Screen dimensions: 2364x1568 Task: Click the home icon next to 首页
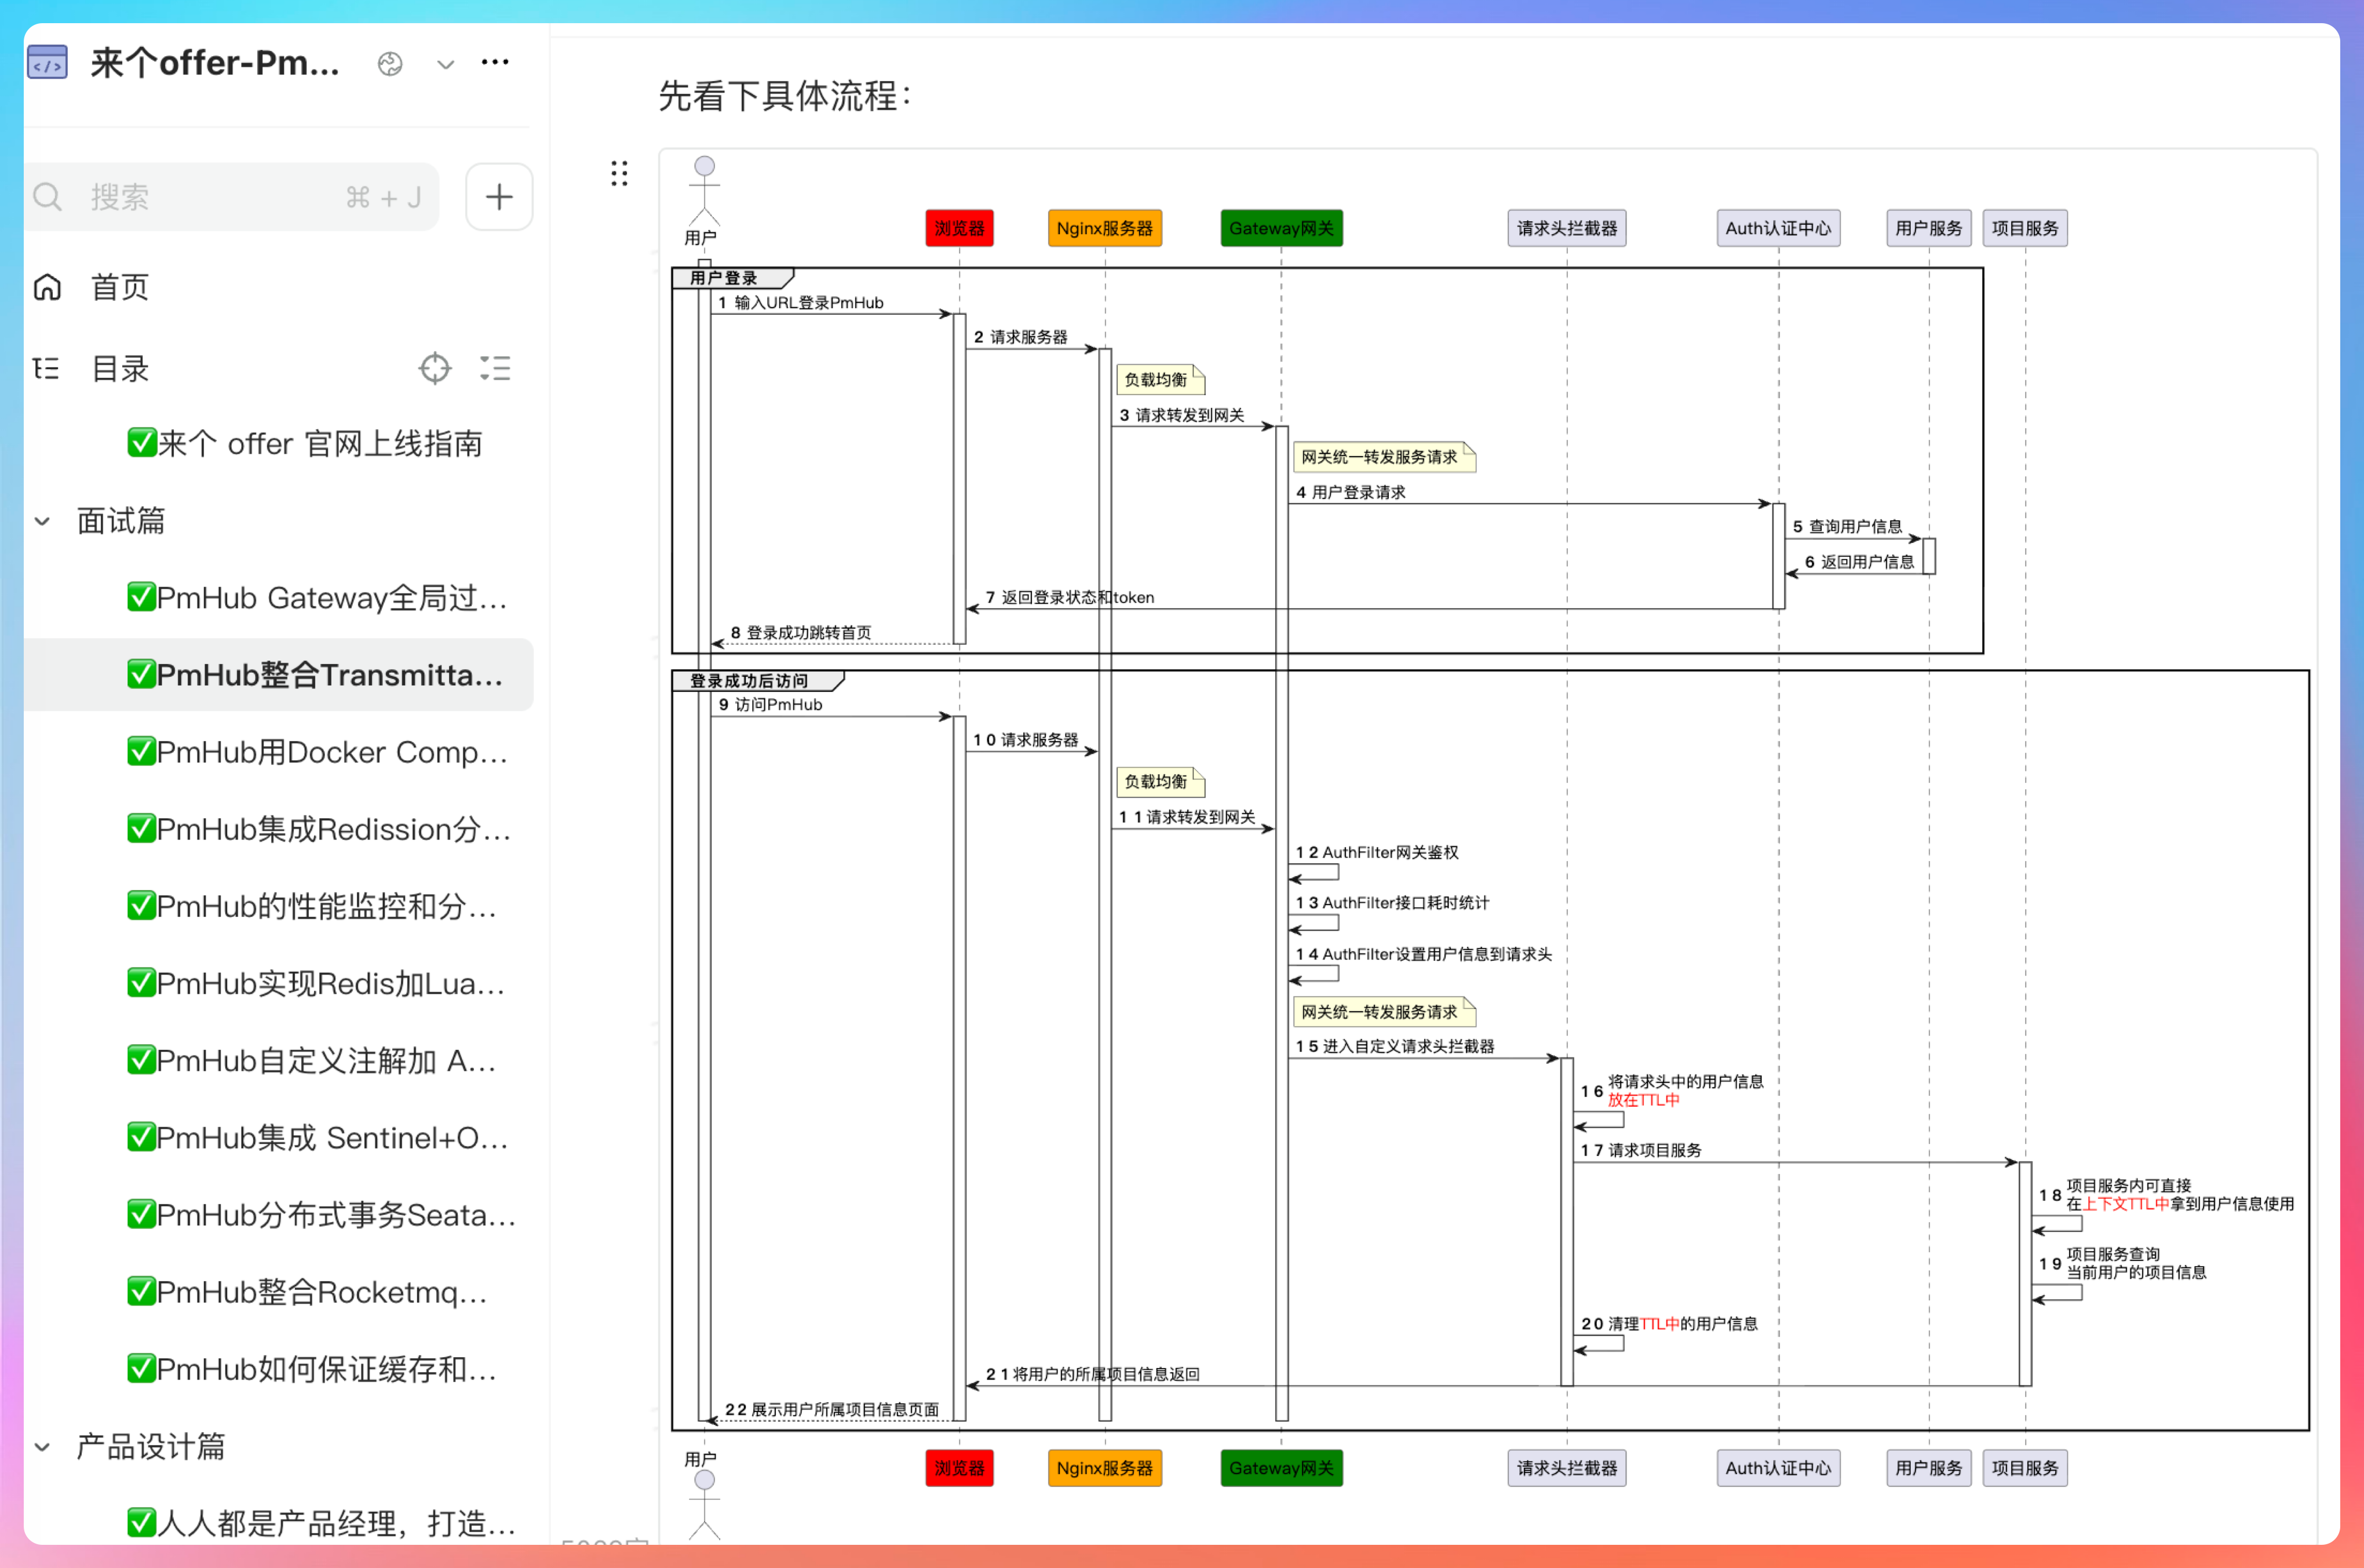48,287
